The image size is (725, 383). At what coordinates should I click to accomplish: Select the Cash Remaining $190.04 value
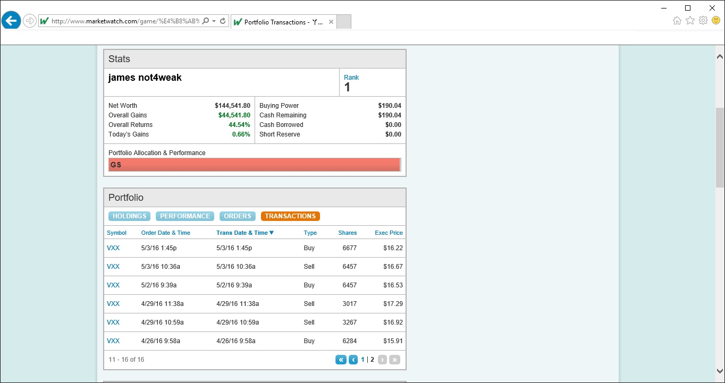[390, 115]
